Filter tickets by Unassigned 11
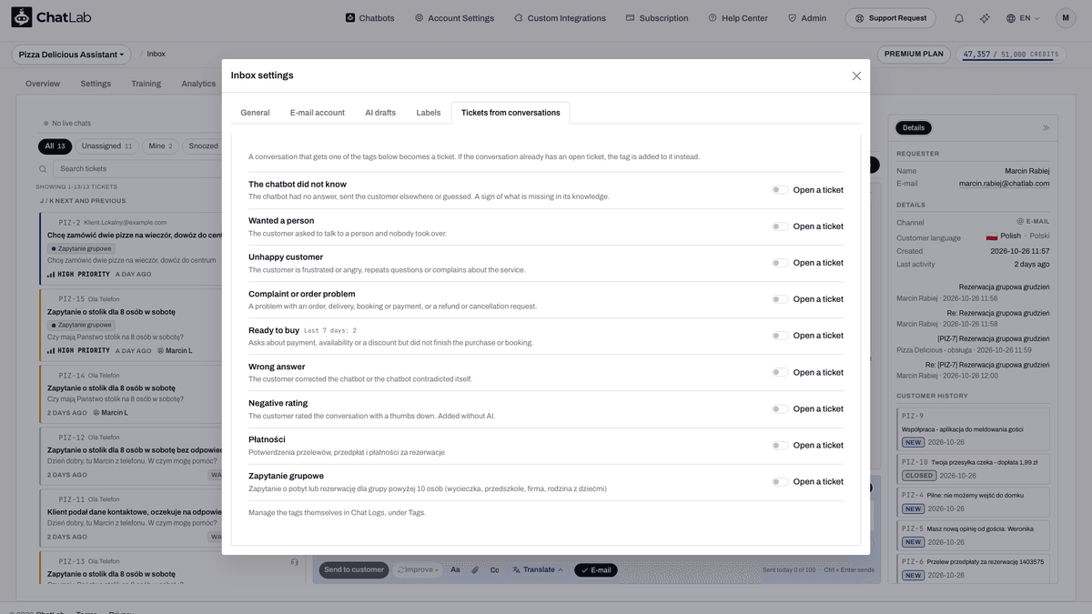Viewport: 1092px width, 614px height. coord(106,146)
